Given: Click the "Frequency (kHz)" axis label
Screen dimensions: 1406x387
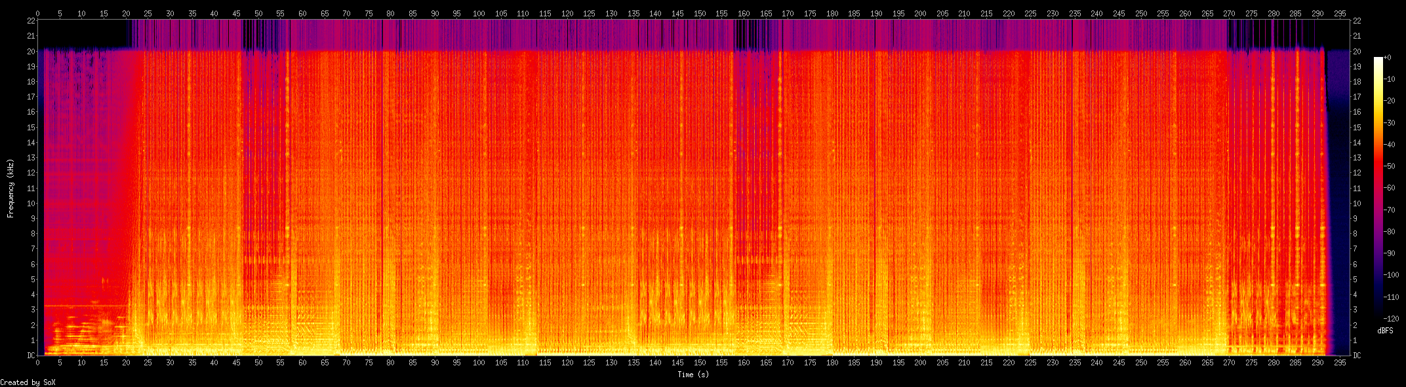Looking at the screenshot, I should pos(10,188).
